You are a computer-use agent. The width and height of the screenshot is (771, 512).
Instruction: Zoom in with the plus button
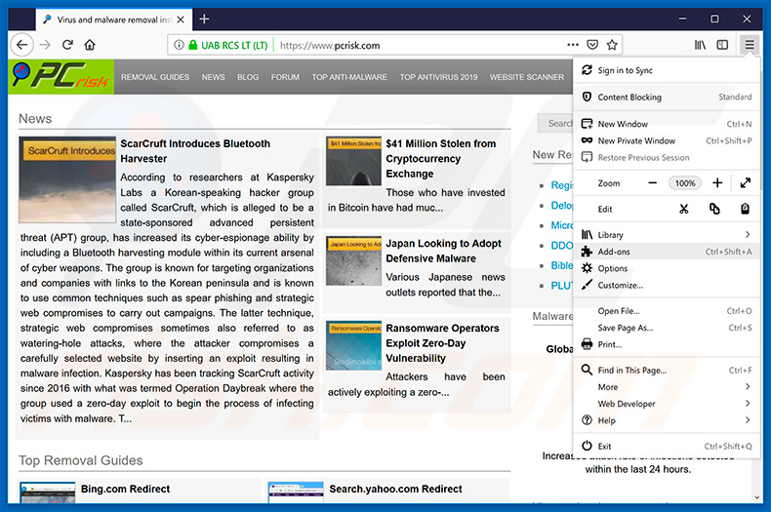click(717, 182)
